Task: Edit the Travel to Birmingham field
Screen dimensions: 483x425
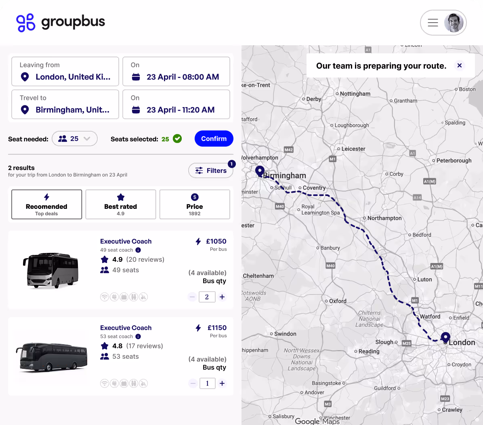Action: [65, 105]
